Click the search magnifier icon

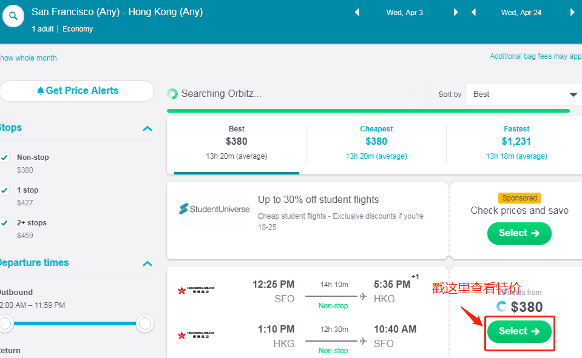13,16
